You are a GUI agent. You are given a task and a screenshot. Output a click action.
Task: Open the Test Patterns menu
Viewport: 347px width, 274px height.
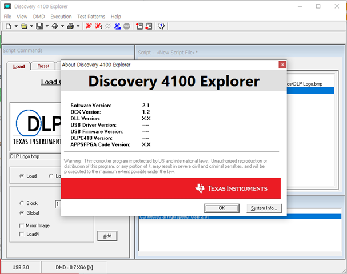91,17
